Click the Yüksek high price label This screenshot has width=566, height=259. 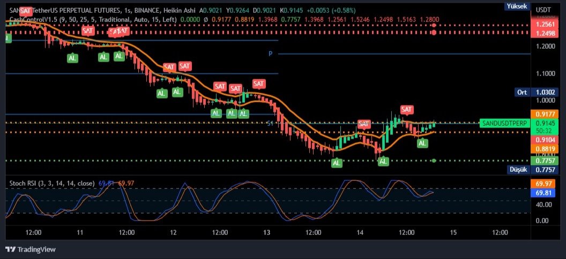click(517, 6)
